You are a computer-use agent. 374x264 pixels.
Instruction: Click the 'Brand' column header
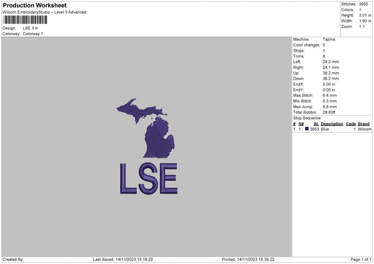click(364, 124)
